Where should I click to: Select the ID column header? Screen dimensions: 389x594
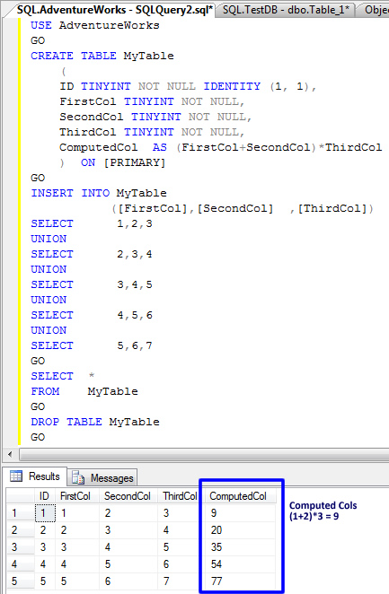pos(45,496)
